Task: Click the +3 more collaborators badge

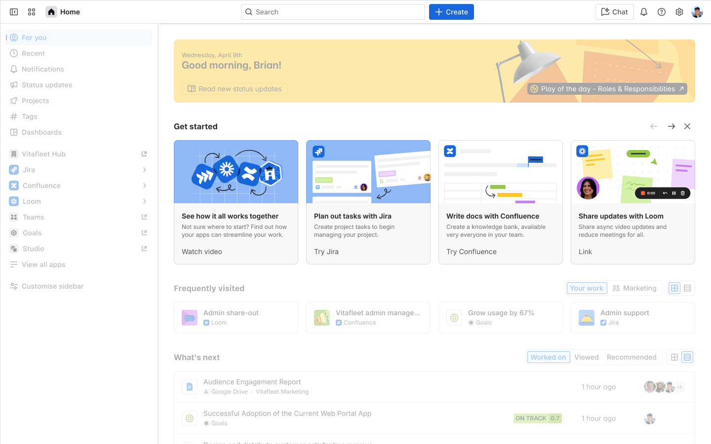Action: click(x=679, y=387)
